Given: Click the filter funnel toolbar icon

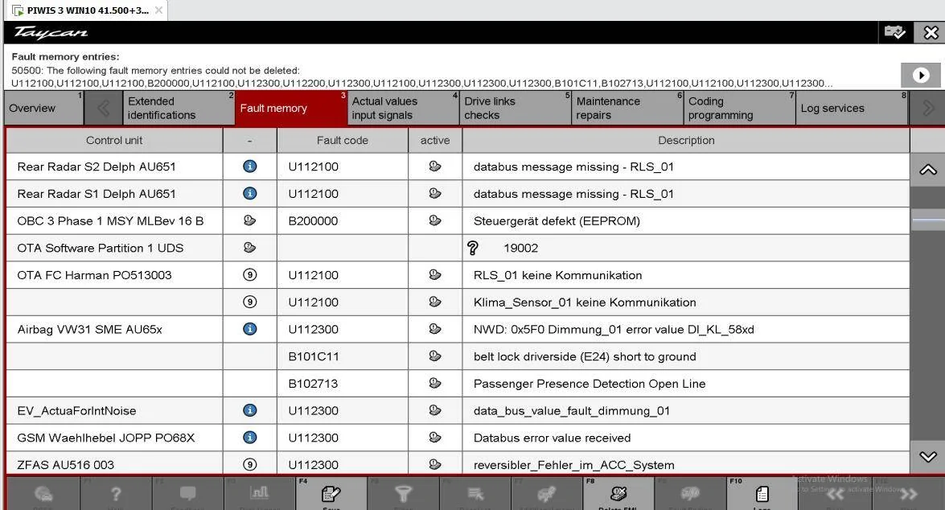Looking at the screenshot, I should point(403,495).
